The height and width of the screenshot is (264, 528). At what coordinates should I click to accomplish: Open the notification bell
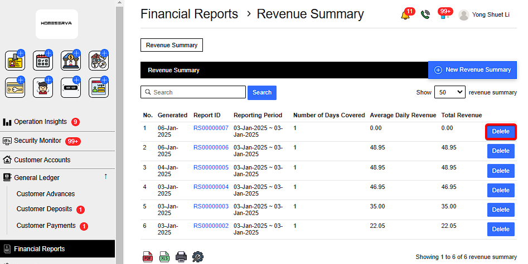pyautogui.click(x=405, y=15)
